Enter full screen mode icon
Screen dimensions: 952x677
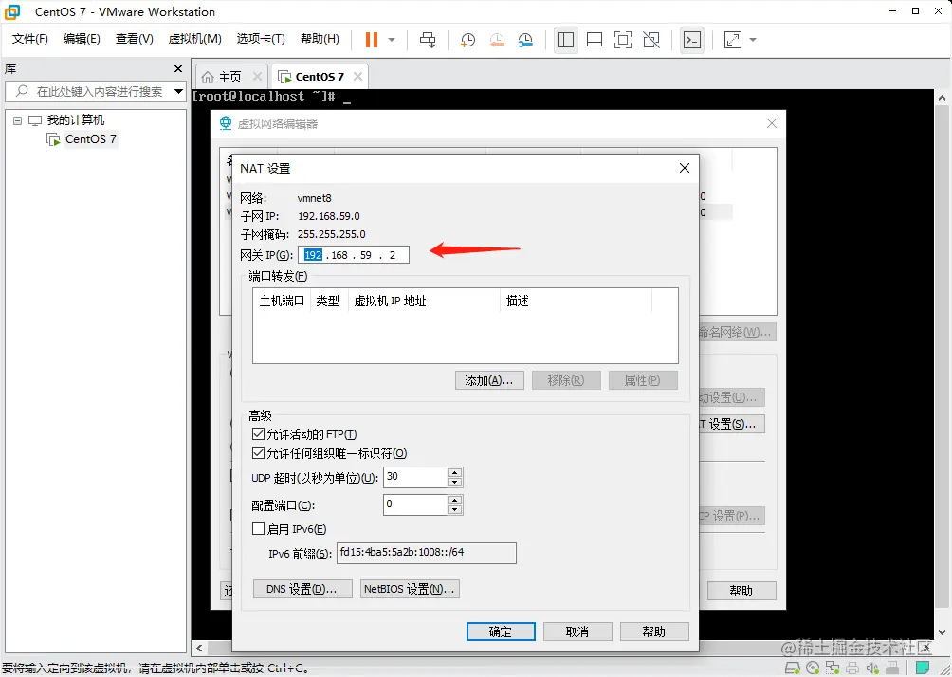point(623,40)
